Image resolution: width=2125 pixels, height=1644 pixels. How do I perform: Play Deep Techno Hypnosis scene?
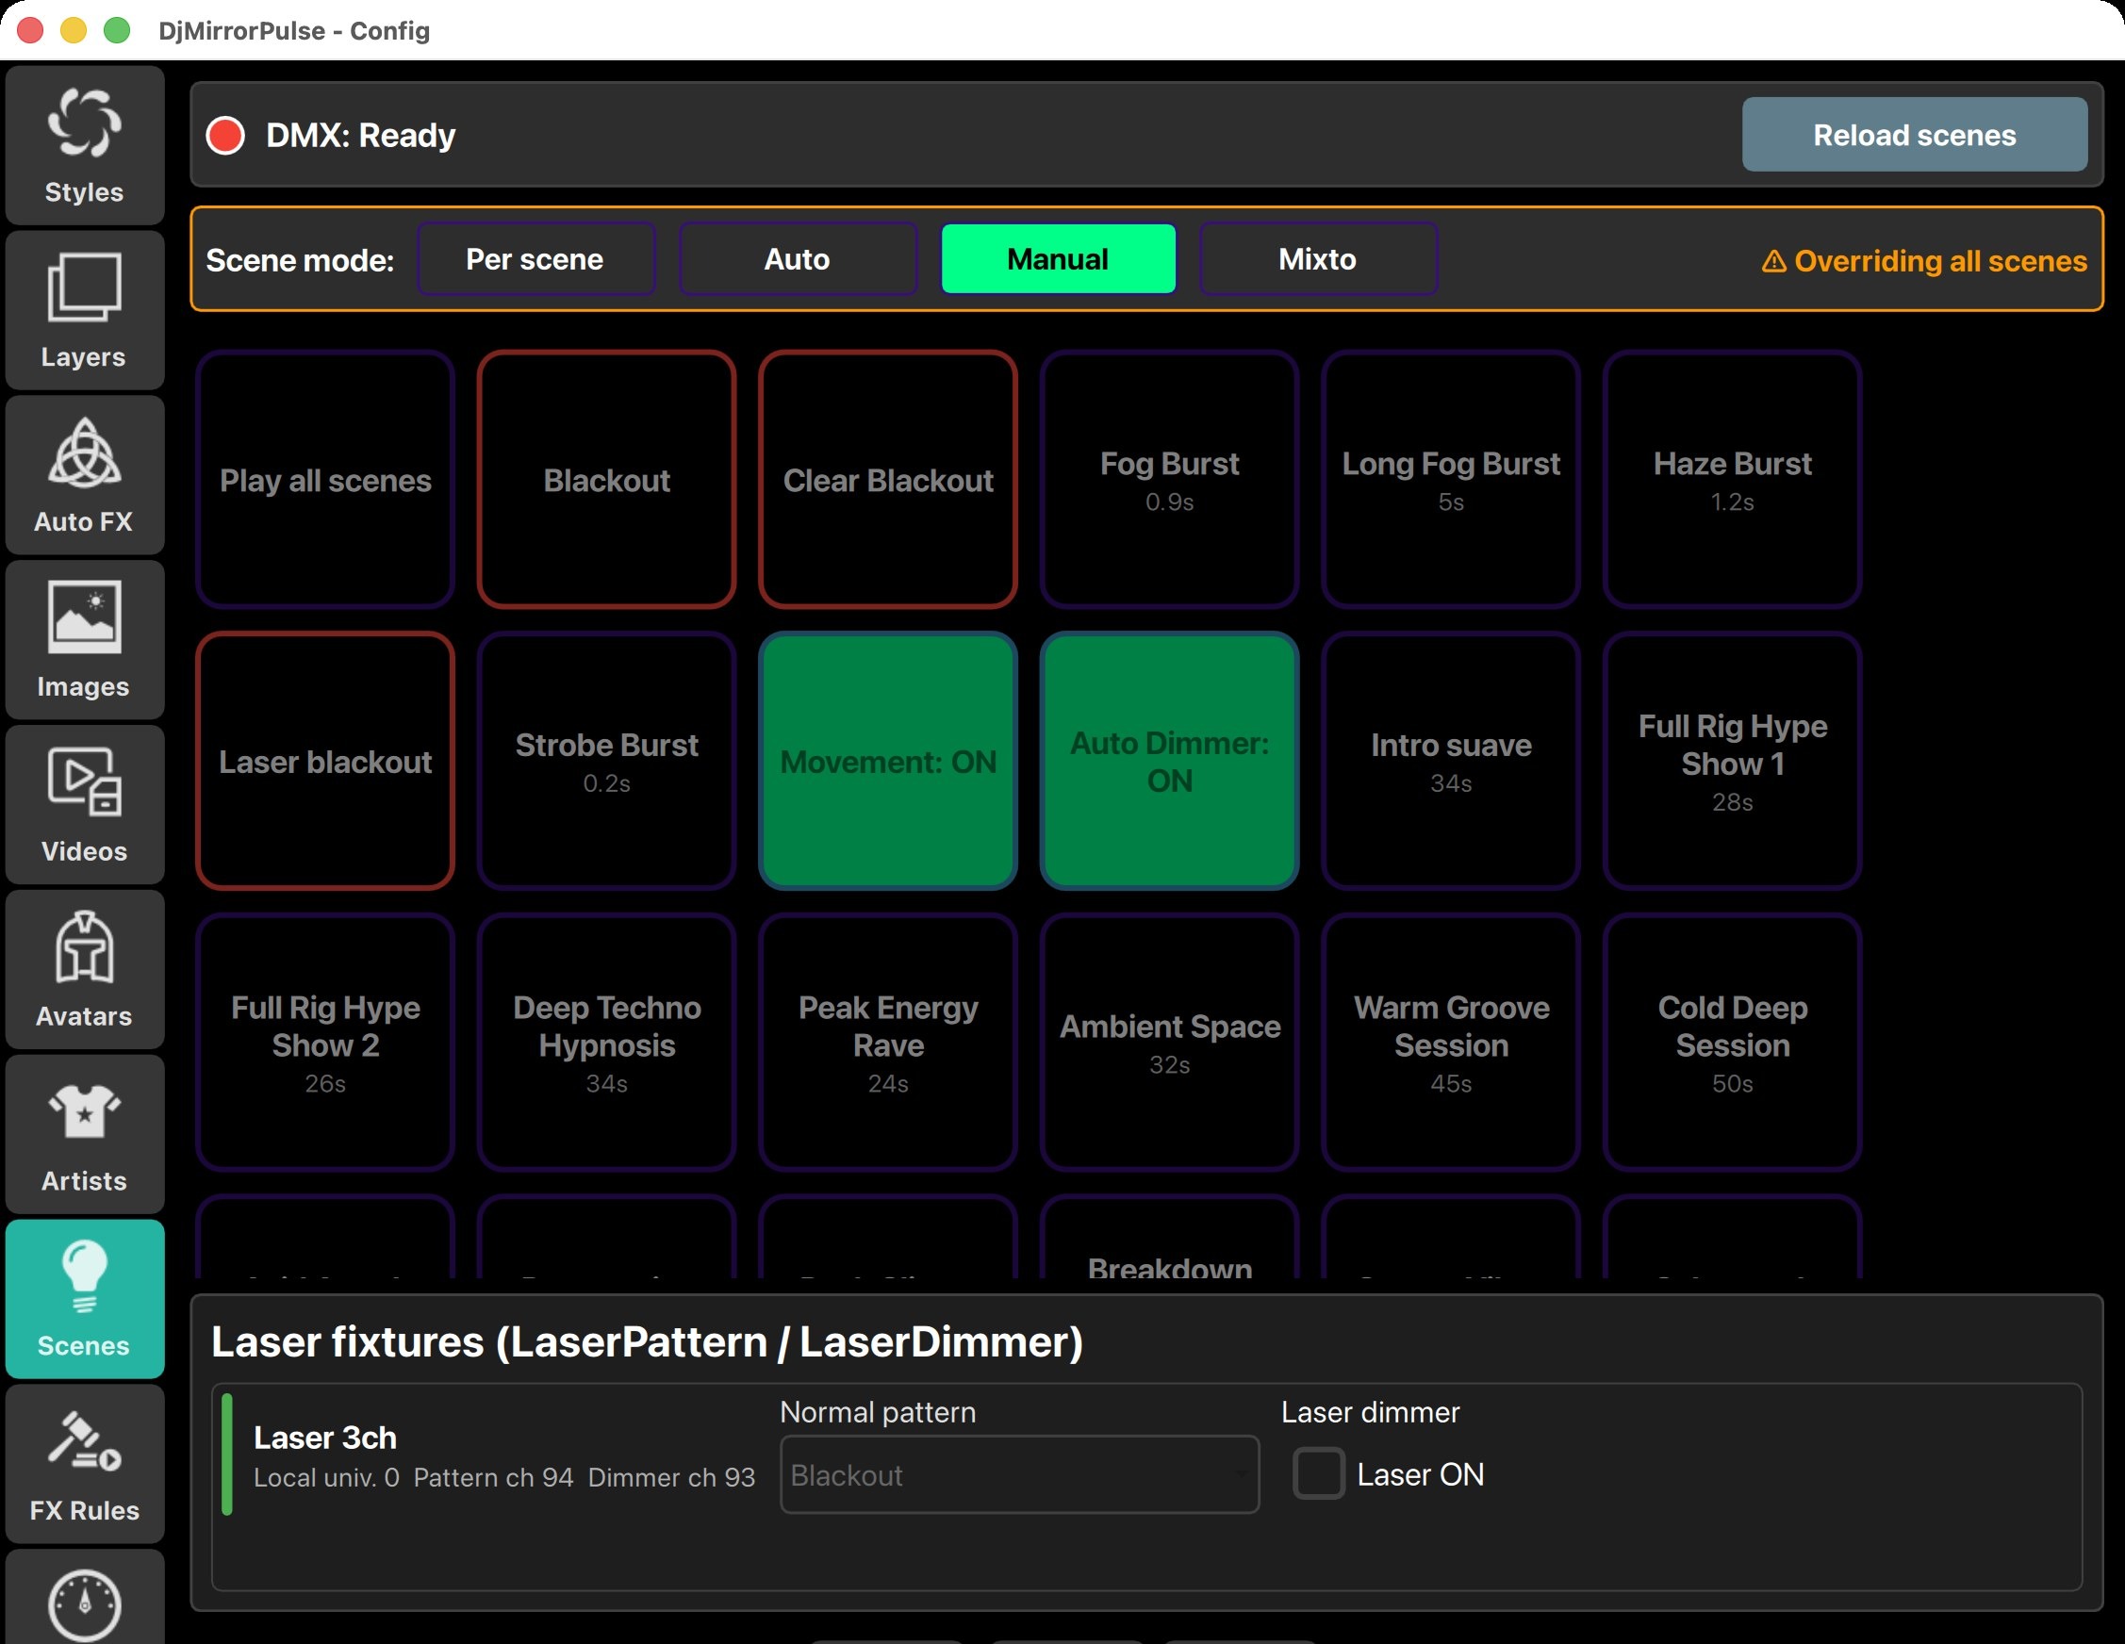tap(606, 1043)
